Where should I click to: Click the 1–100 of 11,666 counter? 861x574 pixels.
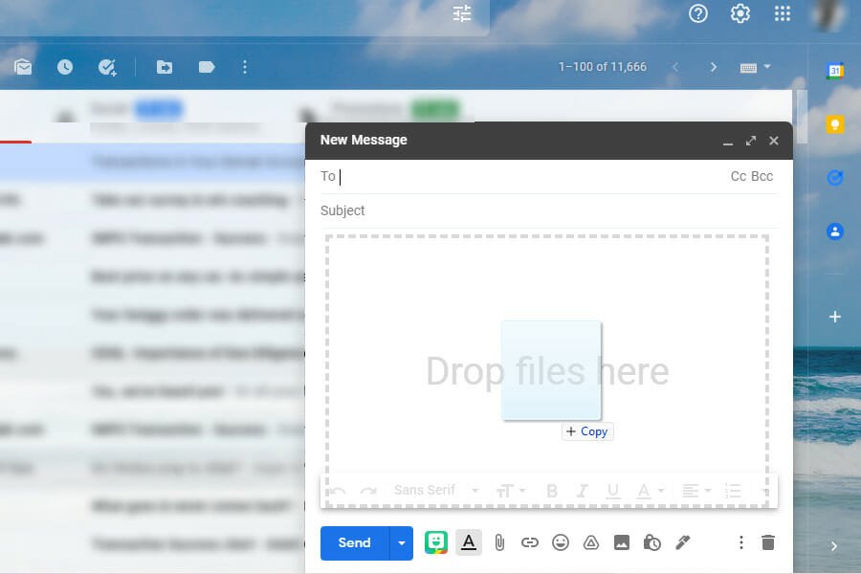pos(603,67)
